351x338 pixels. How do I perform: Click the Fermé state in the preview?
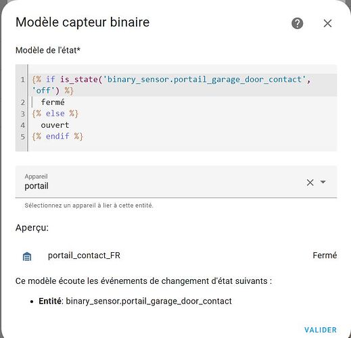(x=325, y=256)
